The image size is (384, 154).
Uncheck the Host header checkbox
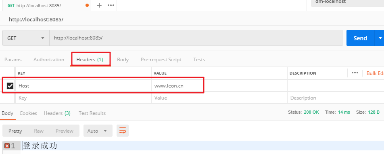[x=10, y=86]
